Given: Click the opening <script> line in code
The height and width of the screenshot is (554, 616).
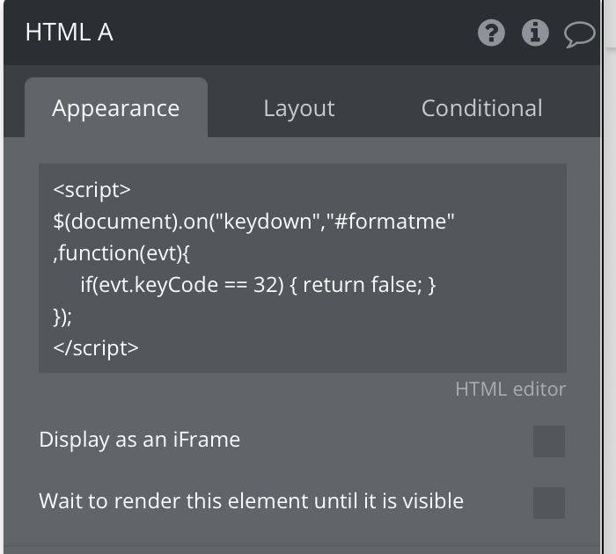Looking at the screenshot, I should (x=92, y=189).
